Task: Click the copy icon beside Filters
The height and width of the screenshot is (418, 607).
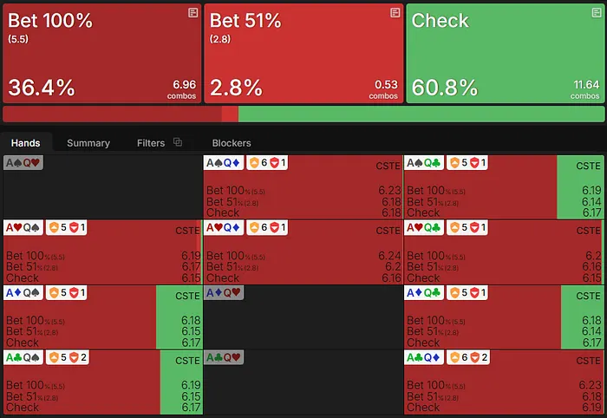Action: pos(178,142)
